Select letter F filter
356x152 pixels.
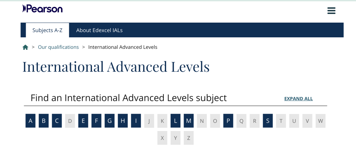pyautogui.click(x=96, y=121)
